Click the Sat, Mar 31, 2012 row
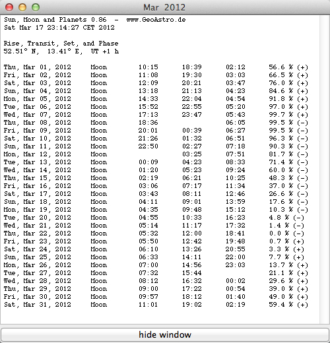Viewport: 330px width, 343px height. click(x=156, y=305)
